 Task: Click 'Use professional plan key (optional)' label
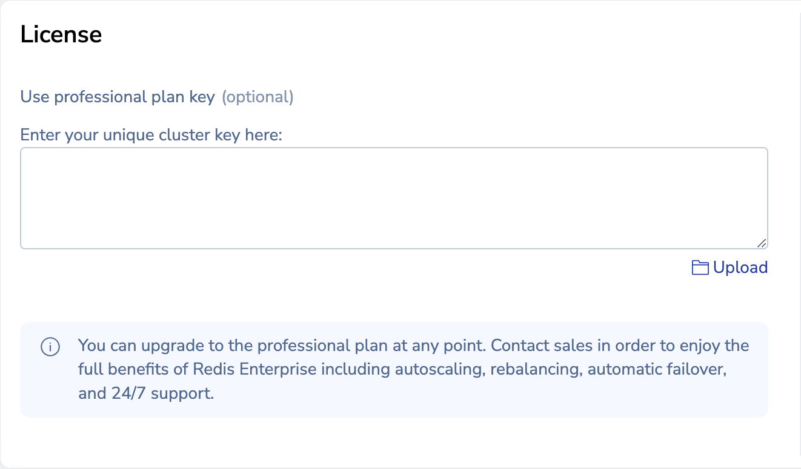[x=156, y=97]
